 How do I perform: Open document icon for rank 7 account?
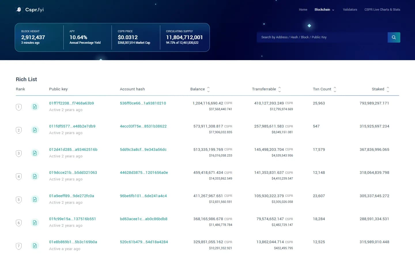click(x=35, y=246)
